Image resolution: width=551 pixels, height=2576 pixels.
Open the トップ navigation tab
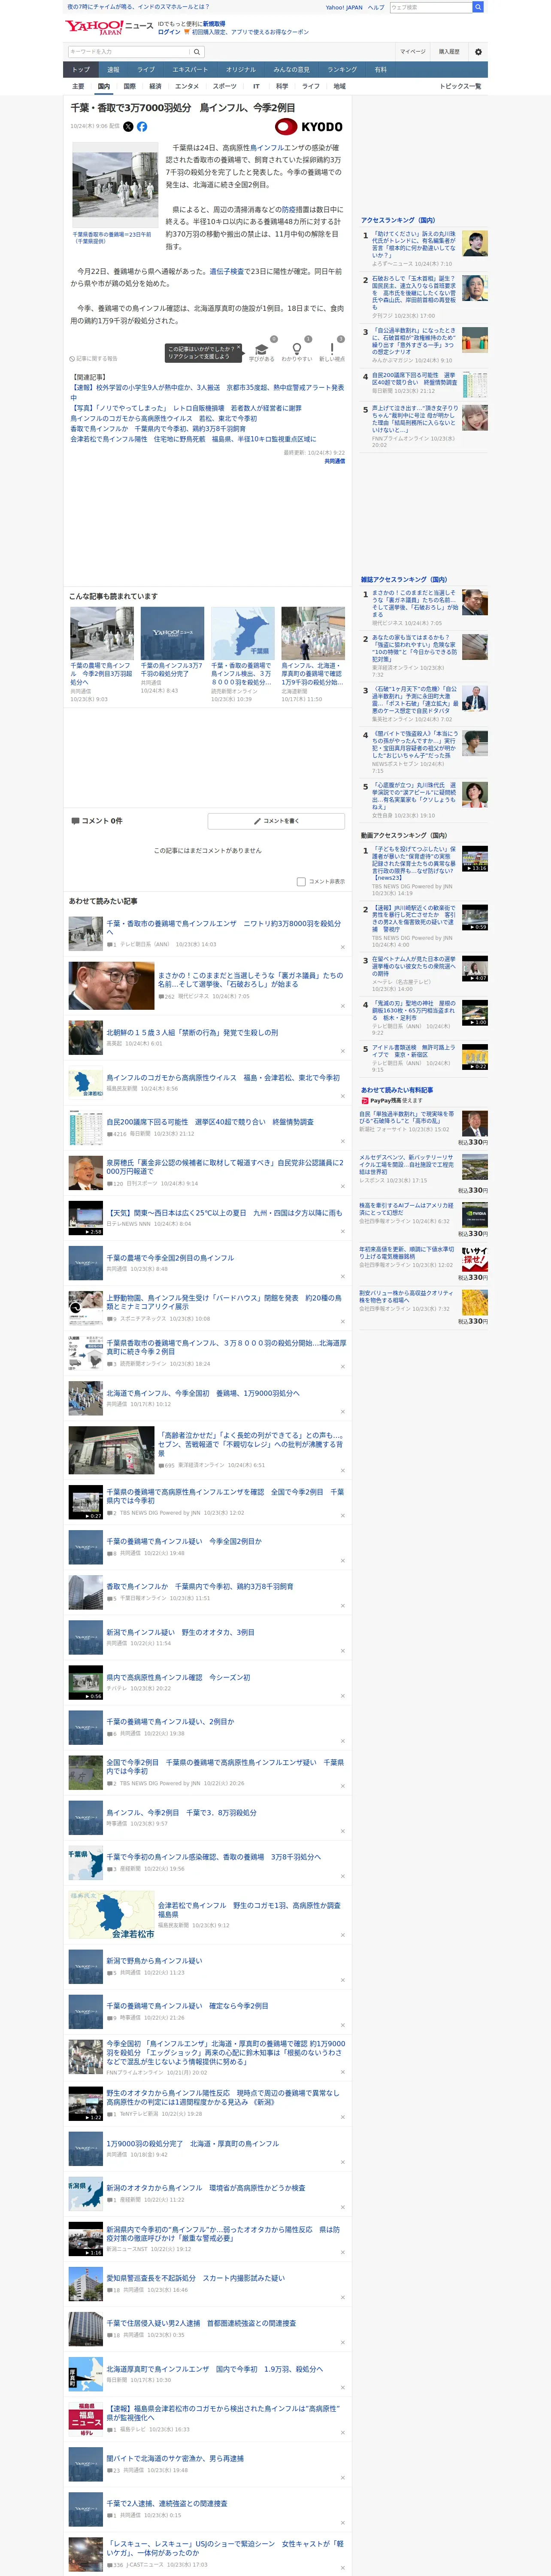click(81, 70)
